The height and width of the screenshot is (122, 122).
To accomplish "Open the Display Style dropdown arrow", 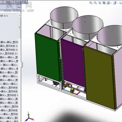I will tap(117, 3).
